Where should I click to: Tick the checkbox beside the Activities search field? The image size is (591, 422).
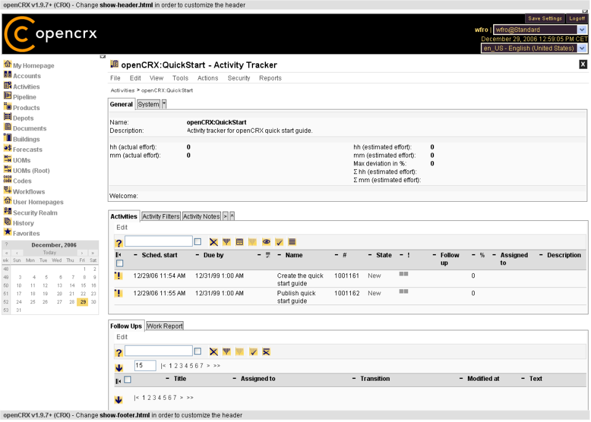[198, 242]
